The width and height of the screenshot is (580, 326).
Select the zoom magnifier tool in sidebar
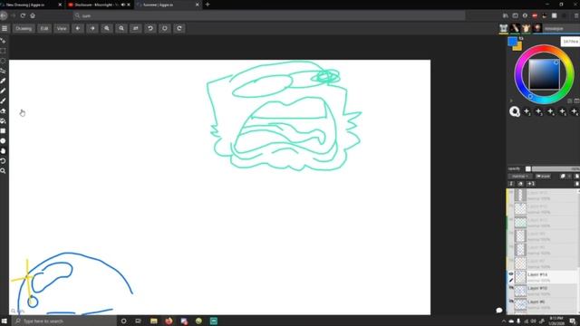point(3,171)
